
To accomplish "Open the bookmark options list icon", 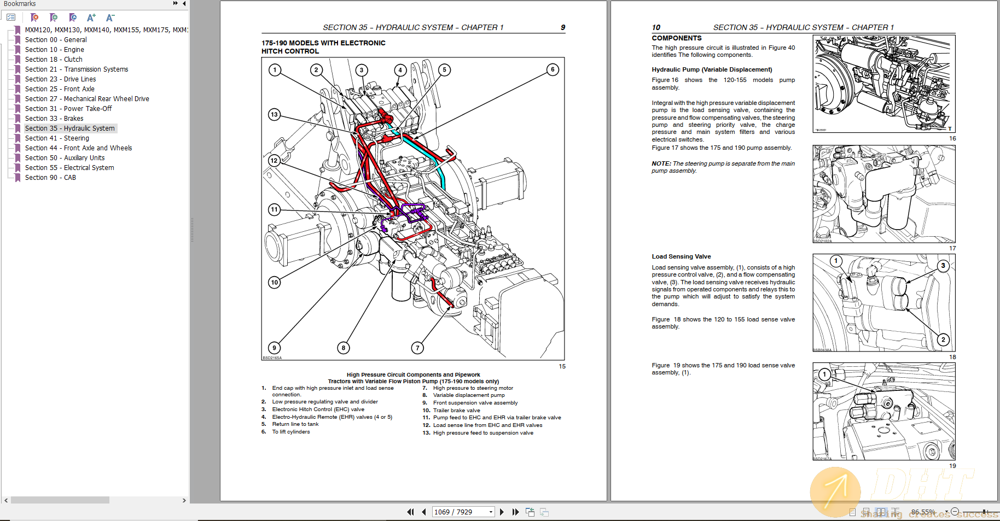I will click(11, 17).
